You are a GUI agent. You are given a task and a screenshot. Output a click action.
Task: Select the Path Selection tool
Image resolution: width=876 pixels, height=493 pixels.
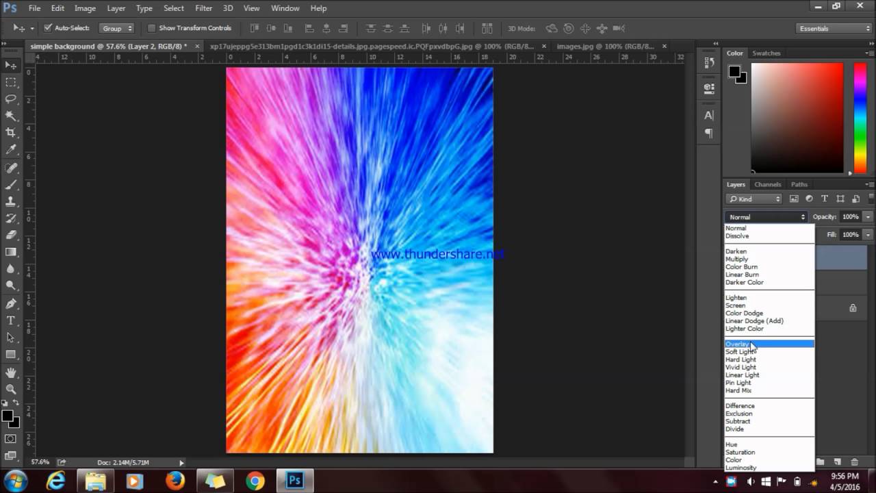[x=11, y=338]
